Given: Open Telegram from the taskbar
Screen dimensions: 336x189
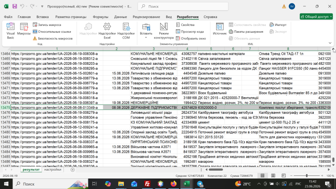Looking at the screenshot, I should point(200,184).
